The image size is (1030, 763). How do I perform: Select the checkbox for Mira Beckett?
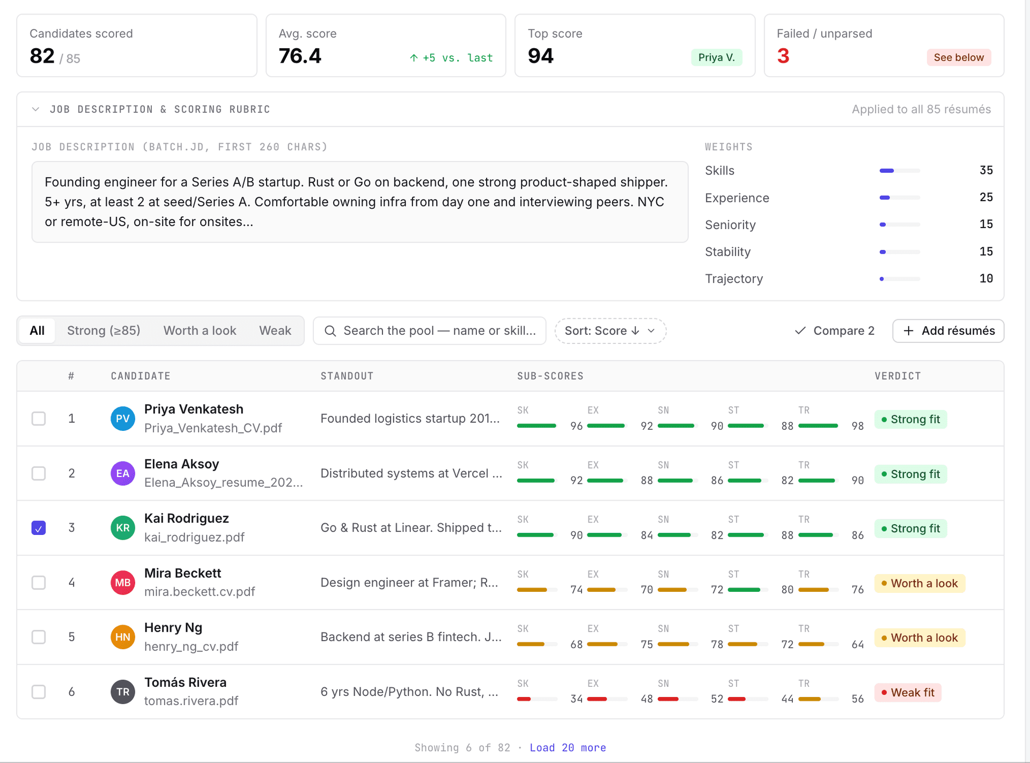(39, 583)
